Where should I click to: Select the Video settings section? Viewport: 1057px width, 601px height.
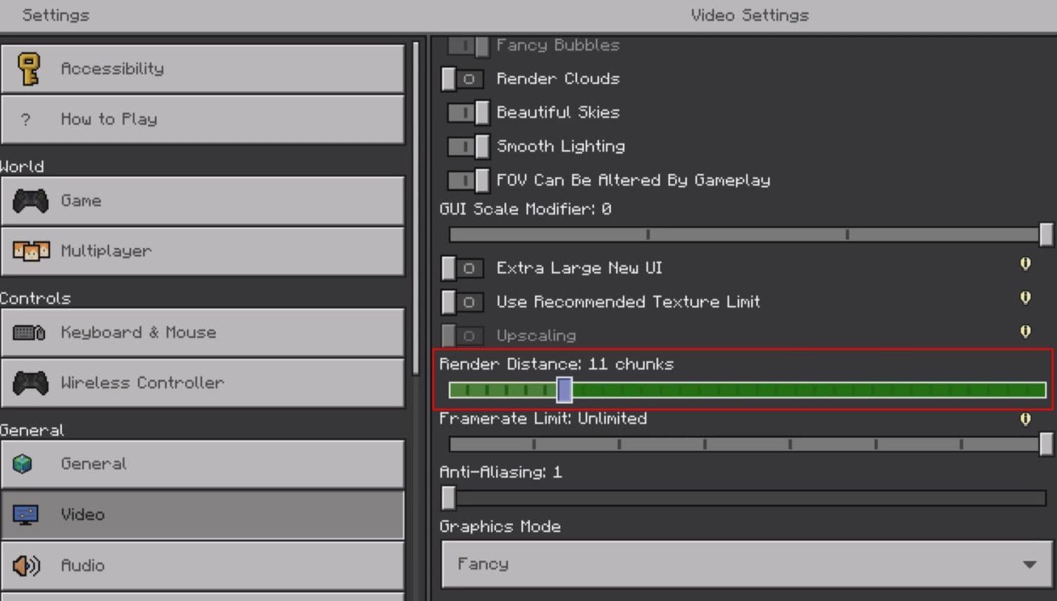tap(203, 514)
